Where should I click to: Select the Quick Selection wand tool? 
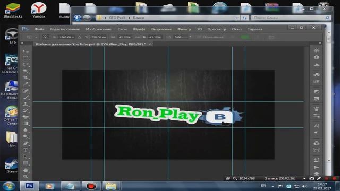[x=25, y=71]
